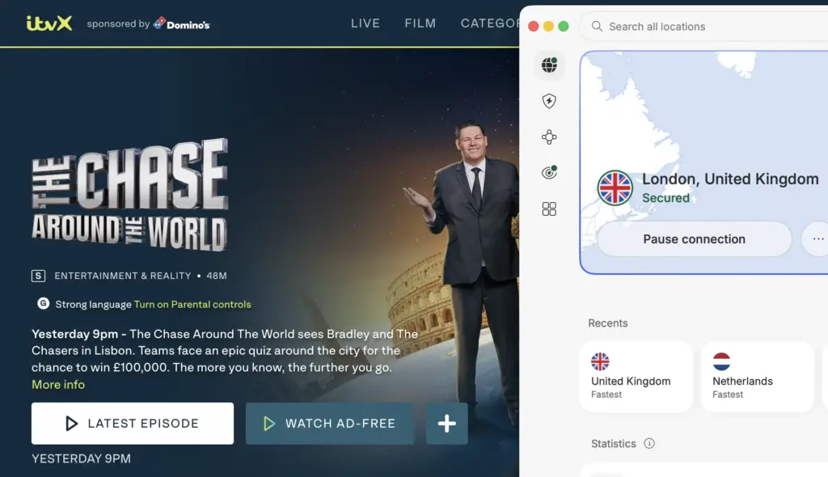The width and height of the screenshot is (828, 477).
Task: Click the 'Strong language' guidance text
Action: pos(93,304)
